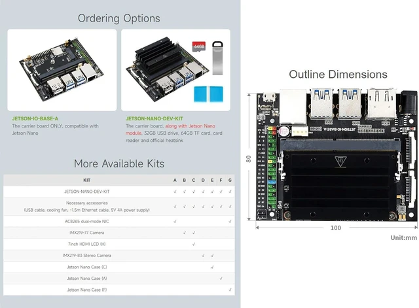Viewport: 419px width, 308px height.
Task: Click the 'Jetson Nano Case (C)' row label
Action: point(87,267)
